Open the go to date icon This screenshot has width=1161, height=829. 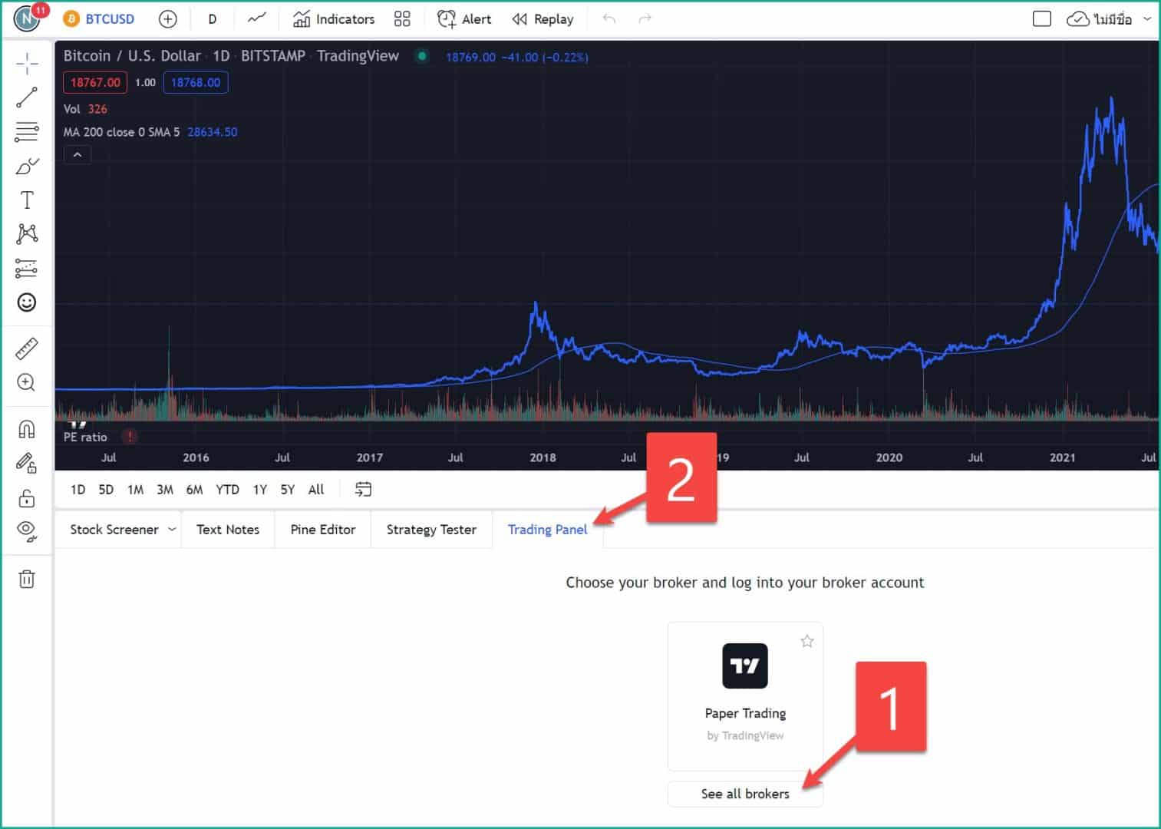(364, 489)
